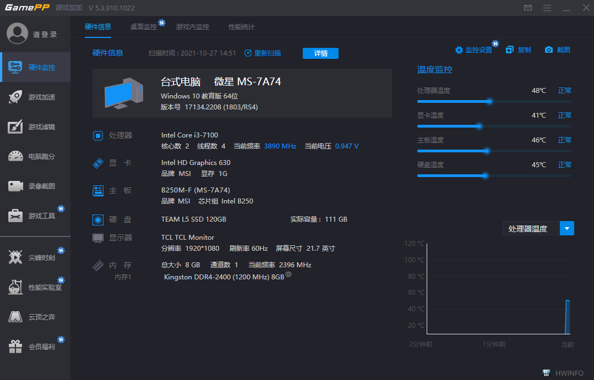The width and height of the screenshot is (594, 380).
Task: Click the 主板 motherboard icon
Action: click(98, 190)
